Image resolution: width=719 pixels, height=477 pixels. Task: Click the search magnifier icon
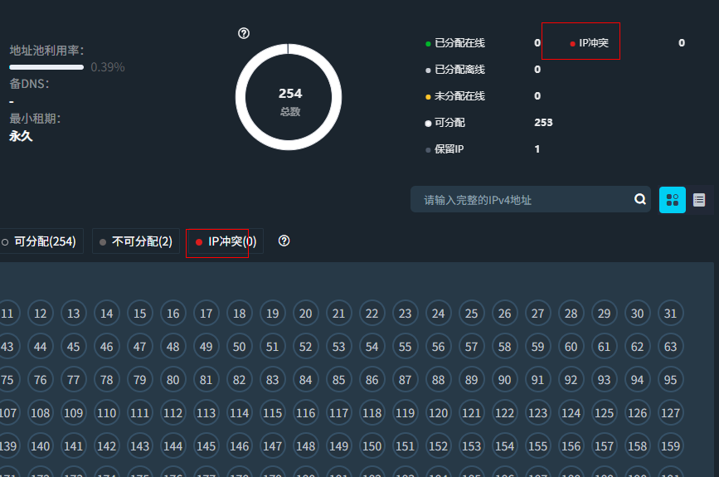pyautogui.click(x=640, y=199)
